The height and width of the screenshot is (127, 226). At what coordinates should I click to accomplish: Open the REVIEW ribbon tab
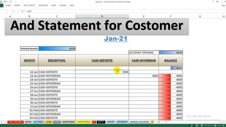coord(63,5)
